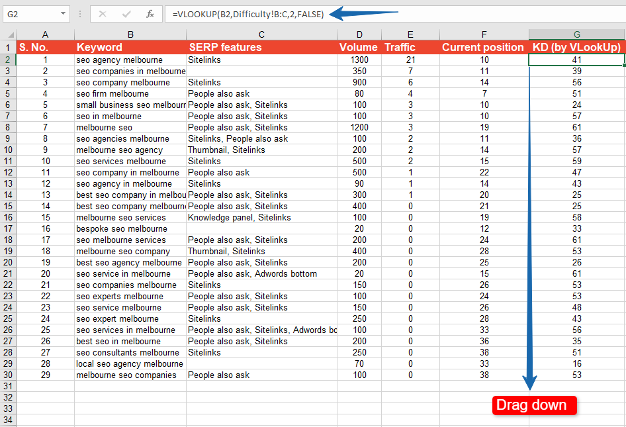The width and height of the screenshot is (626, 427).
Task: Select Volume cell 70 in row 29
Action: point(359,364)
